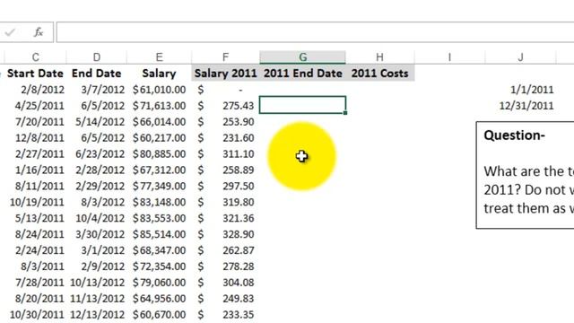
Task: Select end date 2/28/2012
Action: (x=97, y=170)
